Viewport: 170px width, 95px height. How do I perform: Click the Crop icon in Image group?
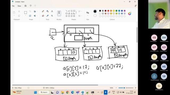[x=30, y=11]
